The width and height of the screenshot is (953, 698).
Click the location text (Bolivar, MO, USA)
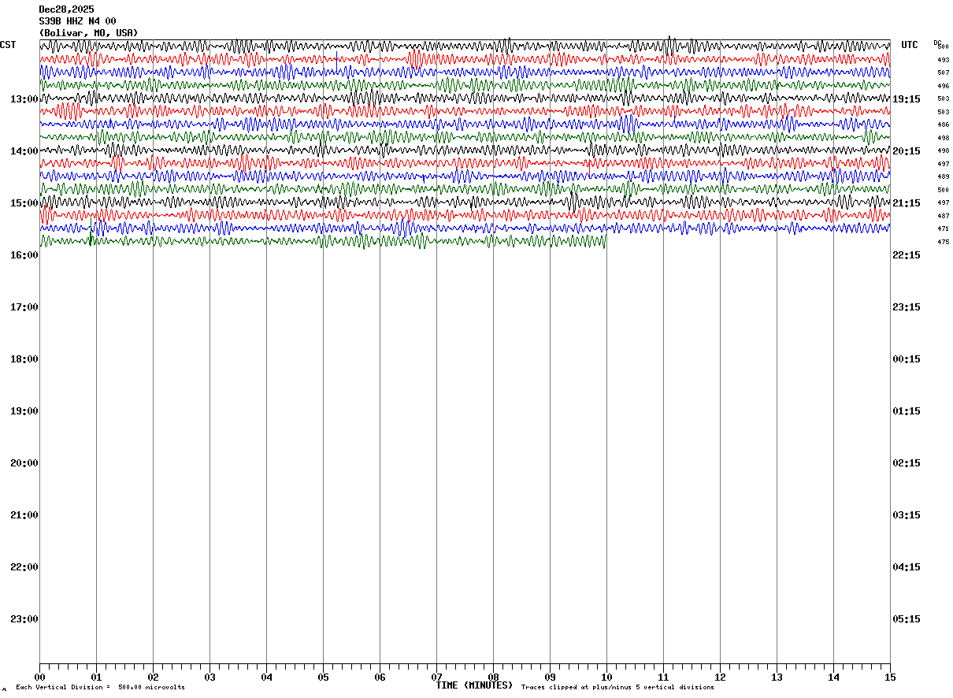pyautogui.click(x=88, y=33)
